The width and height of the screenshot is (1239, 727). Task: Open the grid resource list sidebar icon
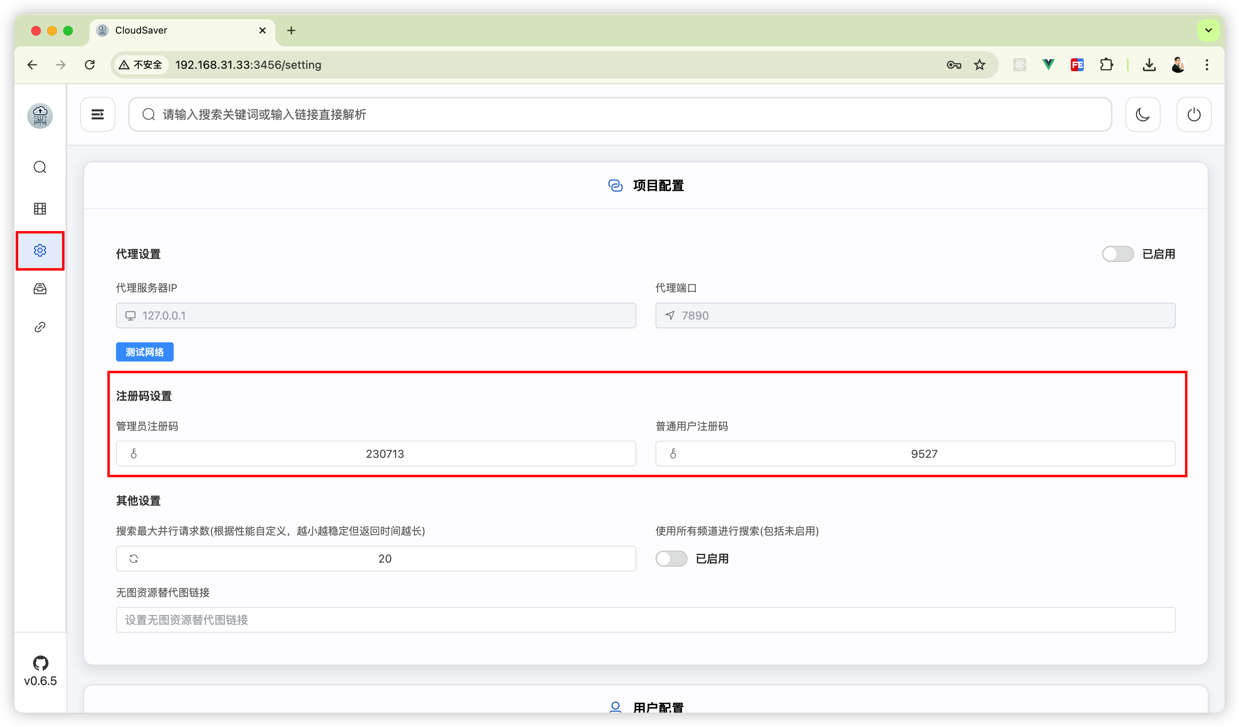click(40, 209)
